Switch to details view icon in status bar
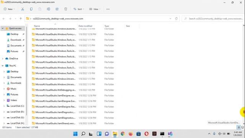This screenshot has height=138, width=245. 238,127
